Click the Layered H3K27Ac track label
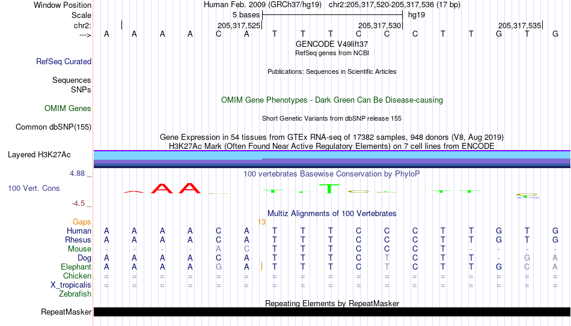Image resolution: width=571 pixels, height=326 pixels. (x=39, y=155)
